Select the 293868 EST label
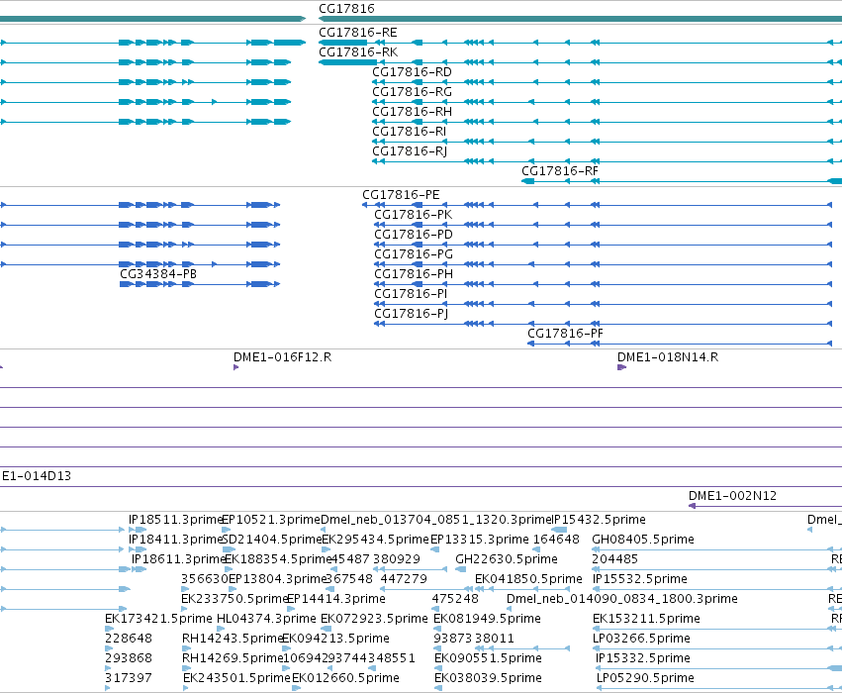The image size is (842, 693). pos(129,658)
